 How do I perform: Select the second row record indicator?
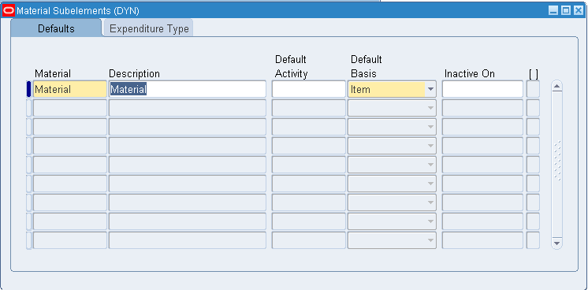tap(29, 108)
